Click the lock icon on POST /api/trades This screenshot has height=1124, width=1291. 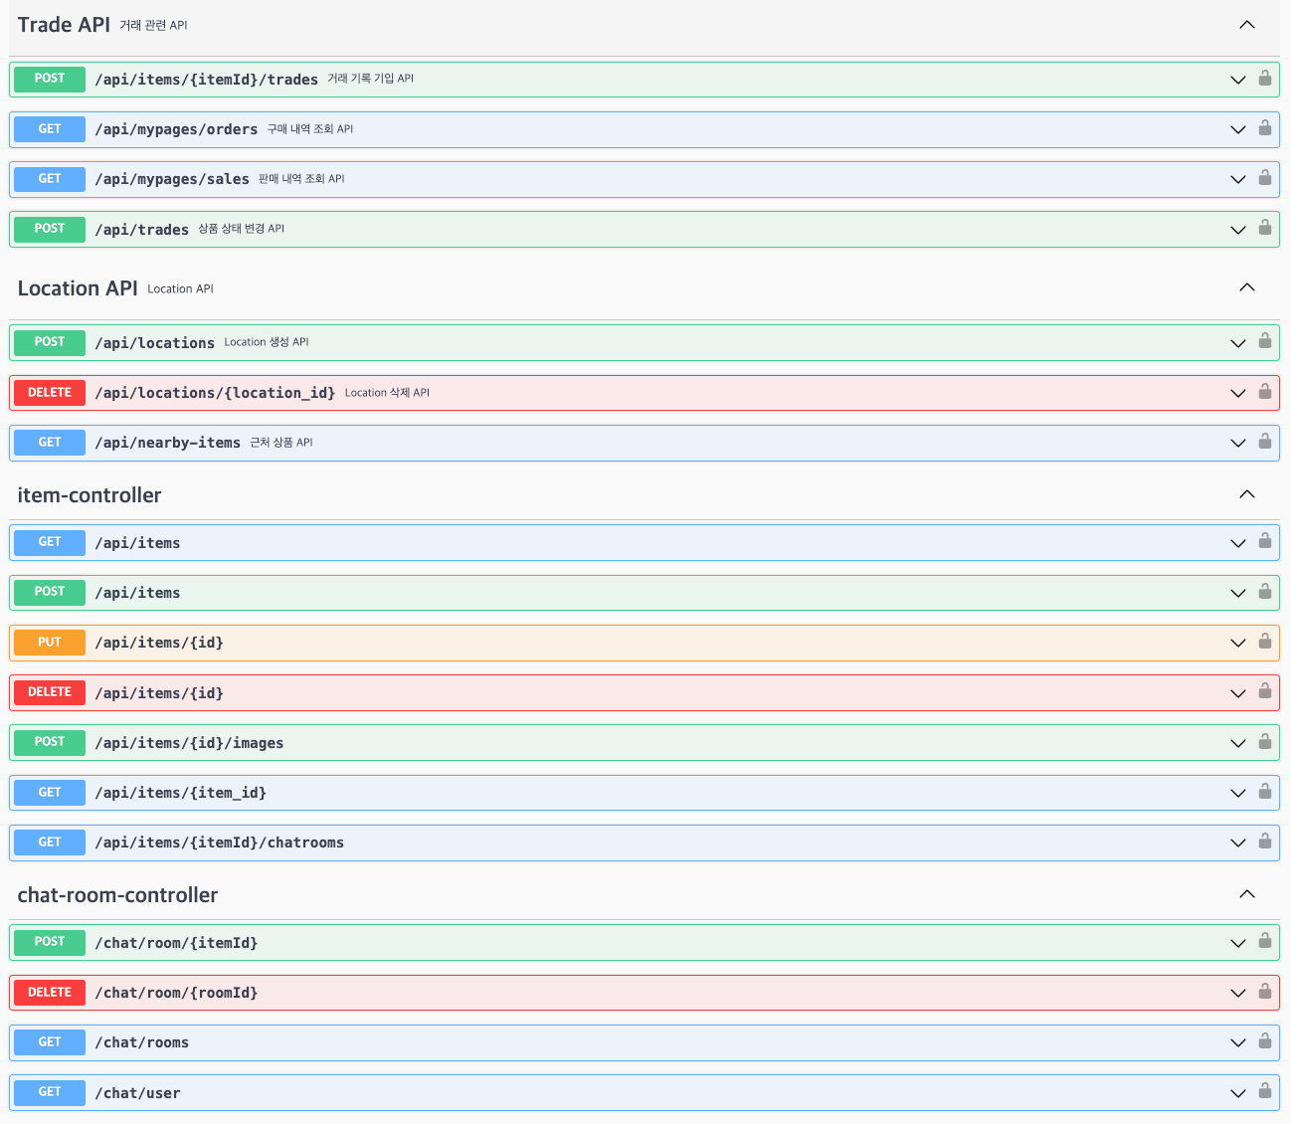(x=1264, y=229)
